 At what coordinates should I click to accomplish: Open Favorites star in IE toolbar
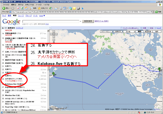pos(43,8)
